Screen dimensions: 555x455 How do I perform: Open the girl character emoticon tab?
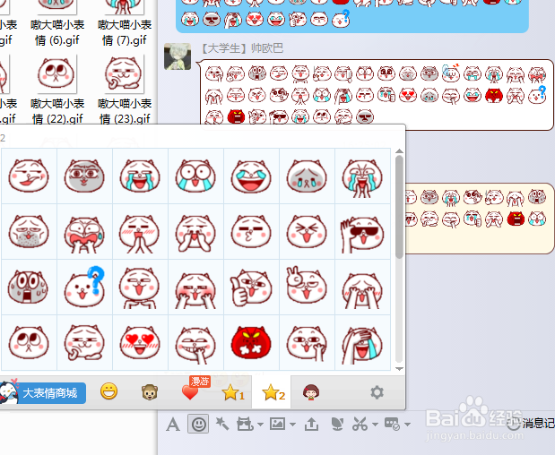pos(311,392)
